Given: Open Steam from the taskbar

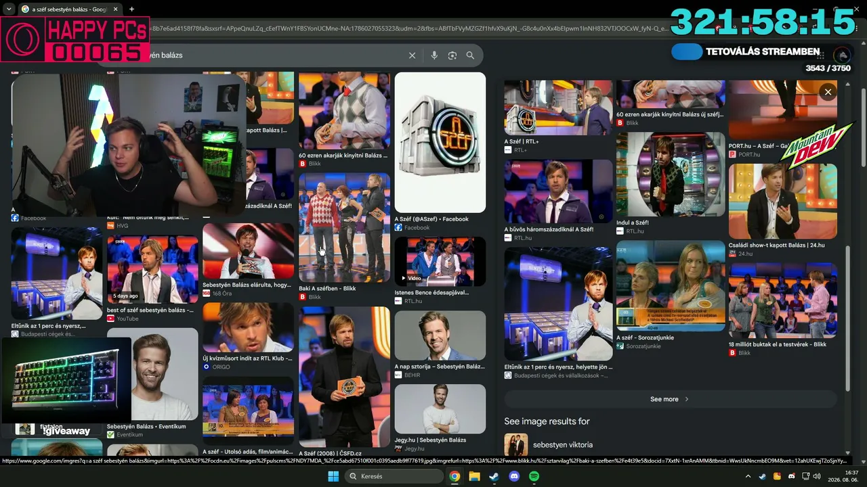Looking at the screenshot, I should (x=494, y=476).
